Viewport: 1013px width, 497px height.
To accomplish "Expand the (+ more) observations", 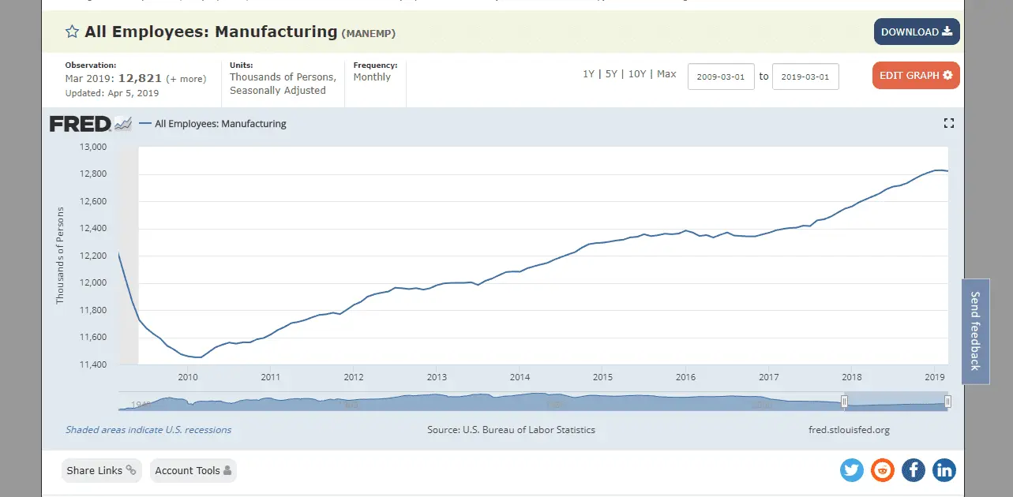I will click(x=186, y=79).
